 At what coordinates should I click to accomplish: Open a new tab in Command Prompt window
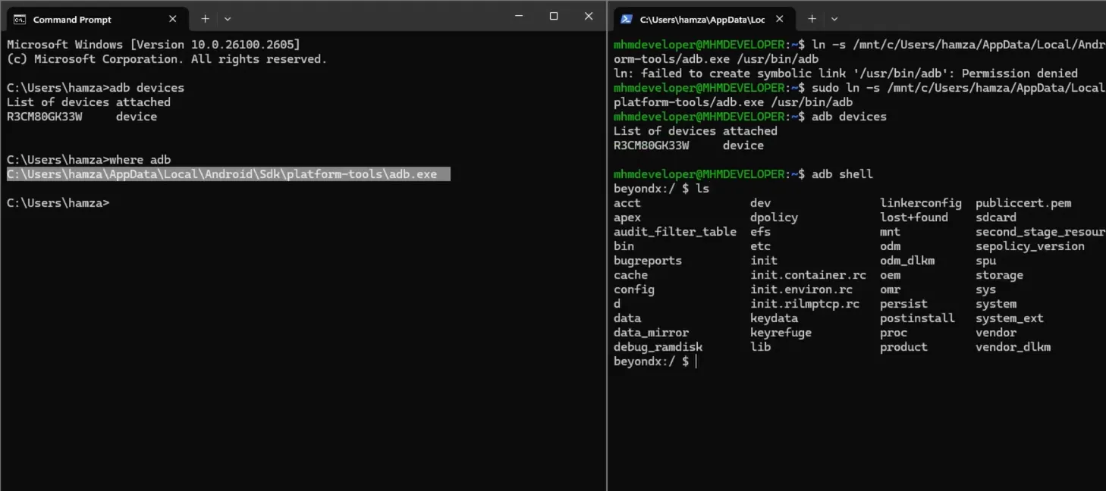pos(205,19)
